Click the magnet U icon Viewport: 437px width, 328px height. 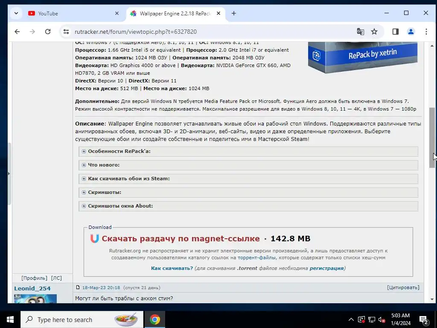(x=94, y=238)
